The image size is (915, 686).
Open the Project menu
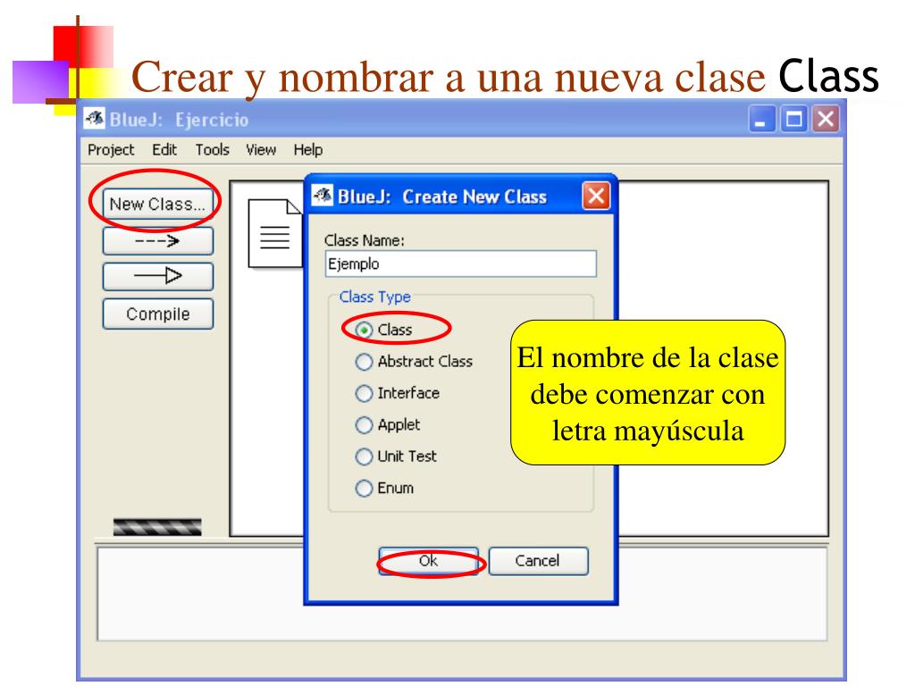coord(111,150)
